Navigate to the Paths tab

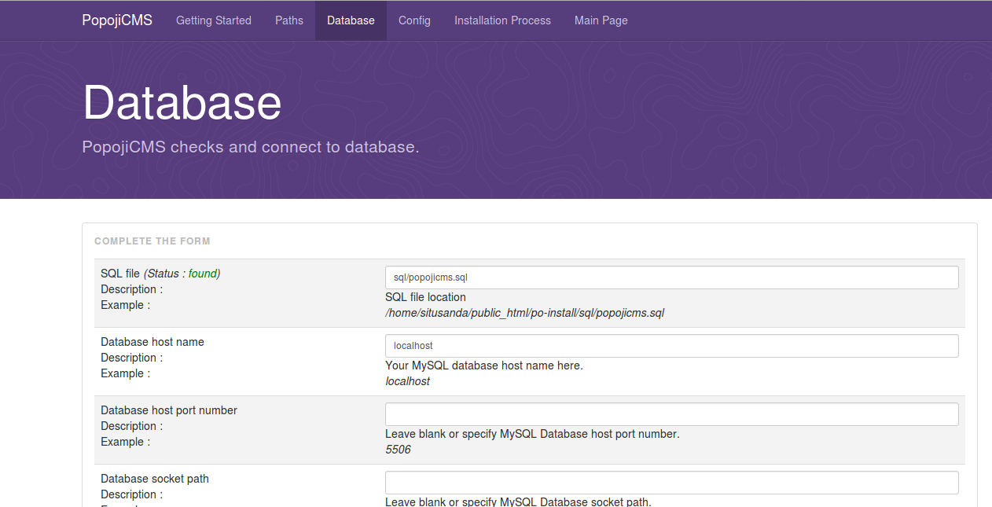coord(288,20)
